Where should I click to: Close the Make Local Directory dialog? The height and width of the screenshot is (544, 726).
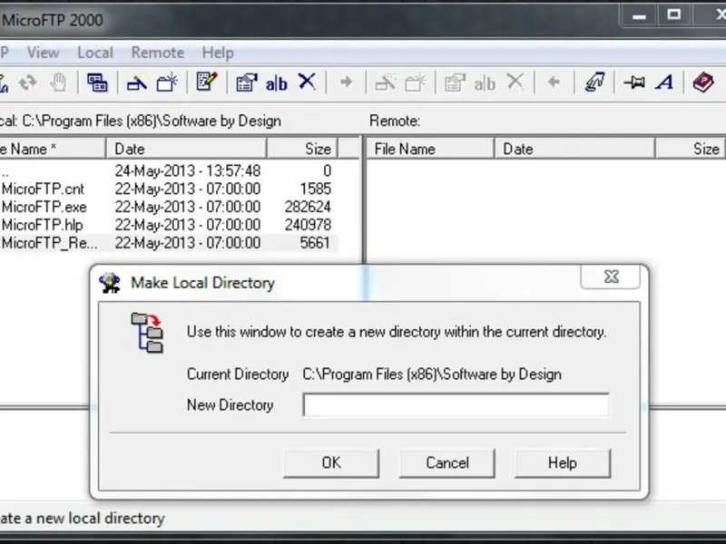[611, 277]
